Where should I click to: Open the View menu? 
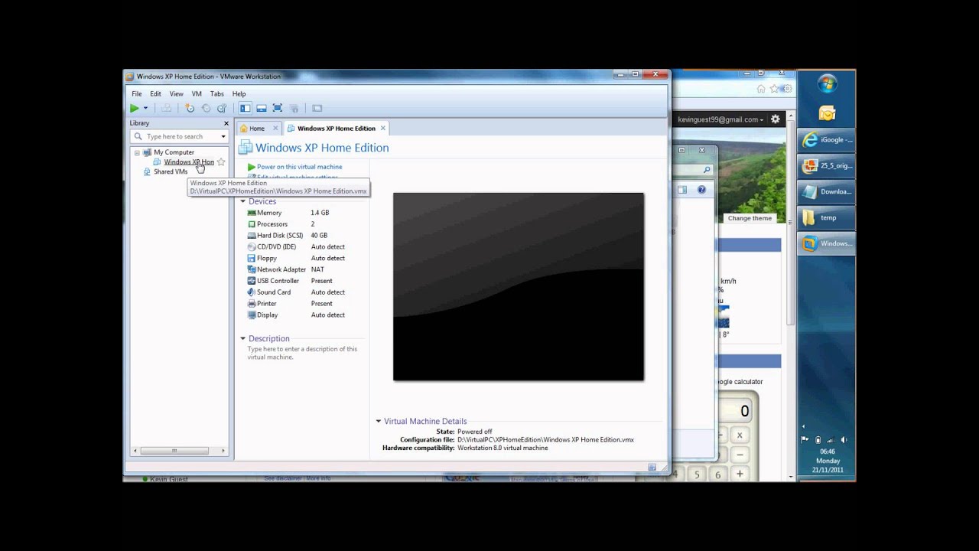pyautogui.click(x=176, y=93)
